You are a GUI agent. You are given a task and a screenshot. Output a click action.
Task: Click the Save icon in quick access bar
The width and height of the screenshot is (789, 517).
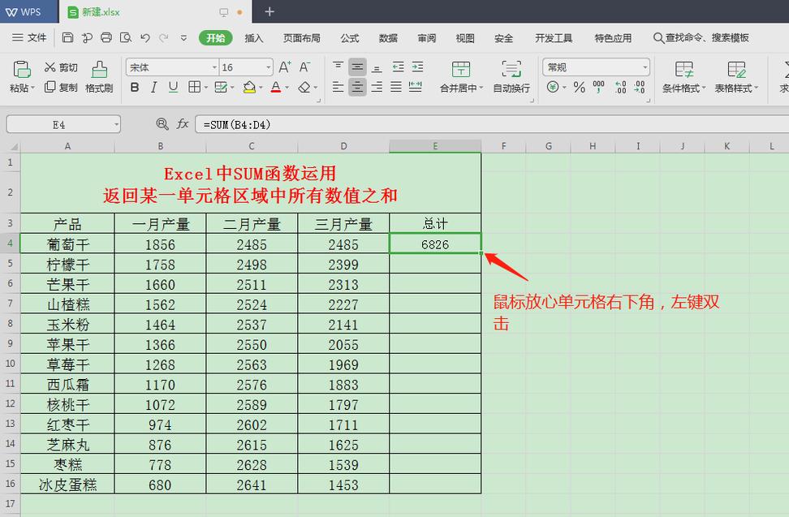67,37
